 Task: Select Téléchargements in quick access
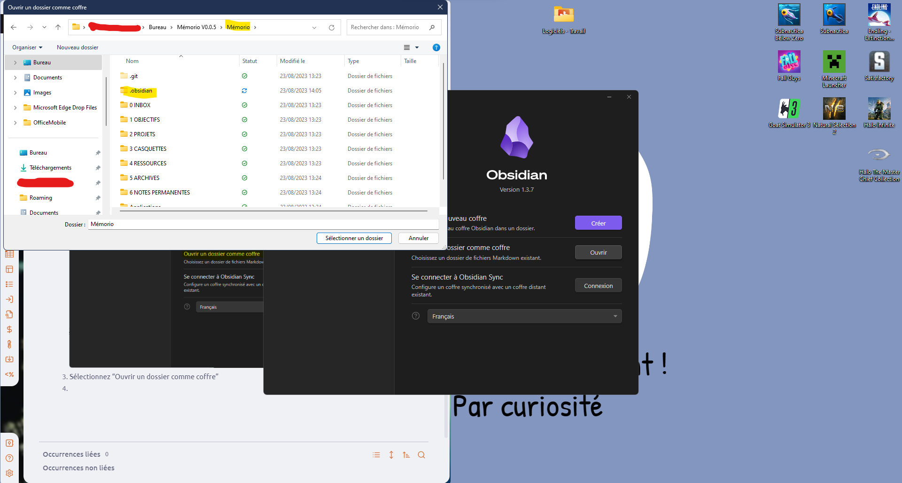pyautogui.click(x=50, y=168)
